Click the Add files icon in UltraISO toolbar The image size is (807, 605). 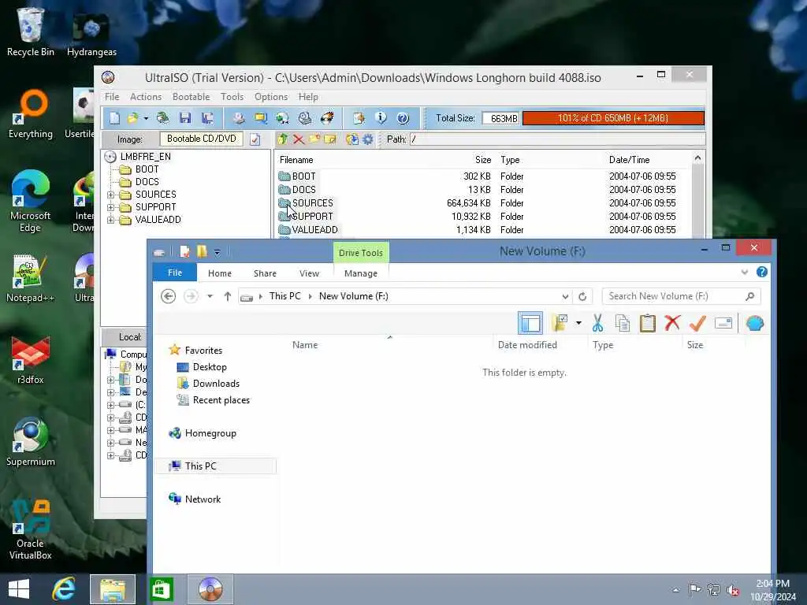click(359, 118)
